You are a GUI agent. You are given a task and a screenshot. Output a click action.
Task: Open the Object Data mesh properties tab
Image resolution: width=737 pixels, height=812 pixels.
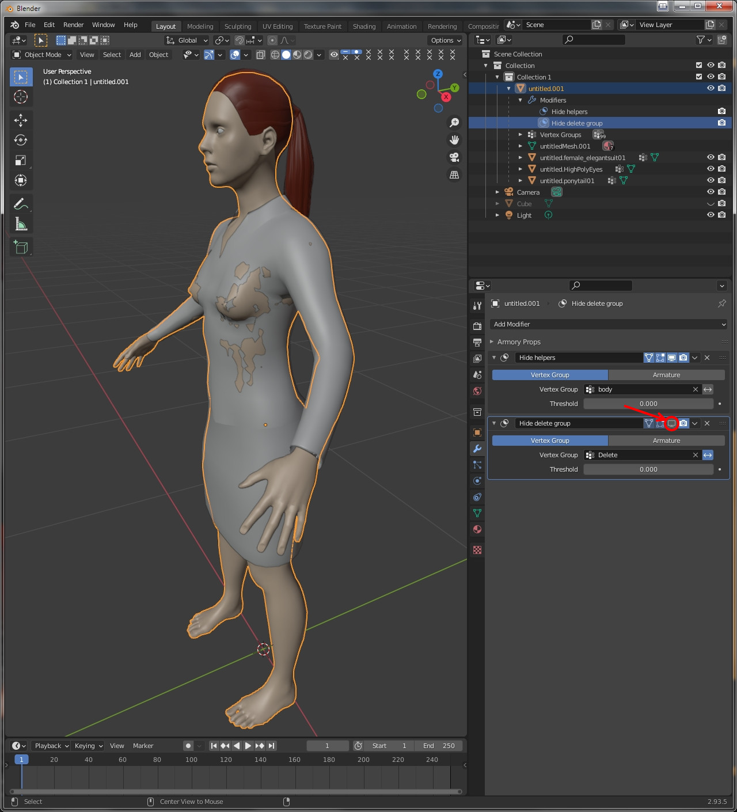pos(477,513)
